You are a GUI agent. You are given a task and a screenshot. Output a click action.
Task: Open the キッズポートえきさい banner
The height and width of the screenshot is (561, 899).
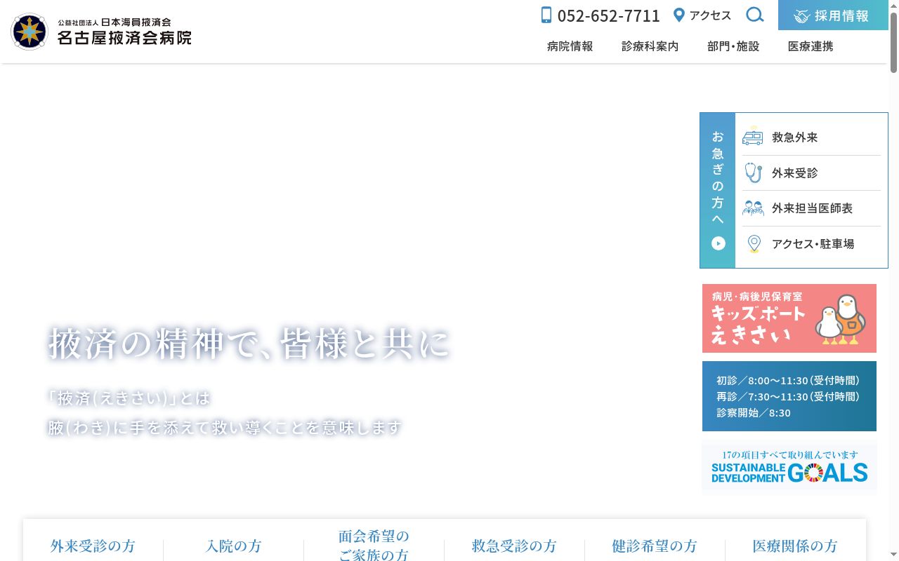[789, 318]
